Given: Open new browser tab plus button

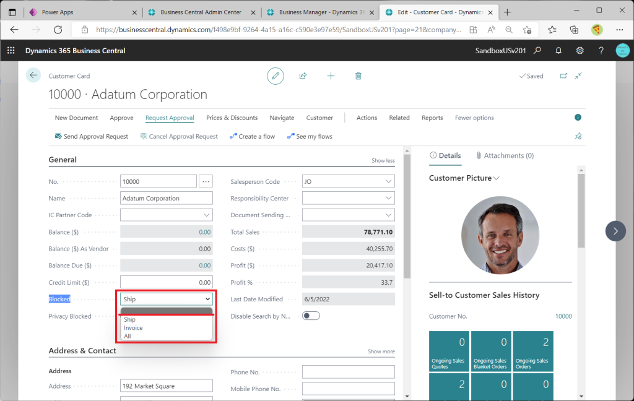Looking at the screenshot, I should (507, 12).
